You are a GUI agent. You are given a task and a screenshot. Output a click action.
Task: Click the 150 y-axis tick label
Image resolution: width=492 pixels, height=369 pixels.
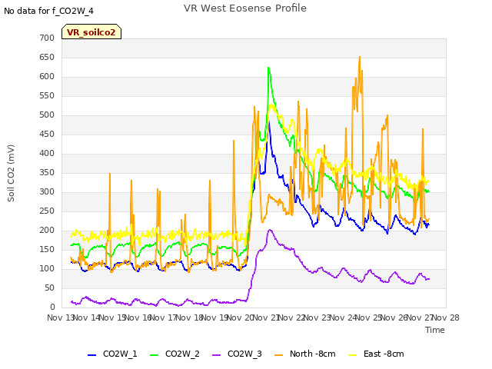47,249
